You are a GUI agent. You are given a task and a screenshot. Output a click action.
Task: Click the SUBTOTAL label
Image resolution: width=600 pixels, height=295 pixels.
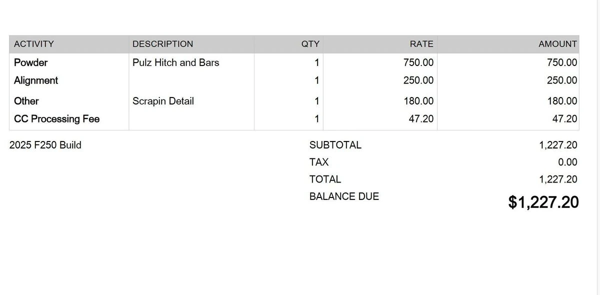pos(335,145)
